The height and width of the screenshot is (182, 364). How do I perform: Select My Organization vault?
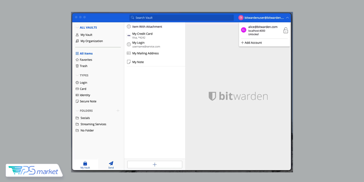91,41
